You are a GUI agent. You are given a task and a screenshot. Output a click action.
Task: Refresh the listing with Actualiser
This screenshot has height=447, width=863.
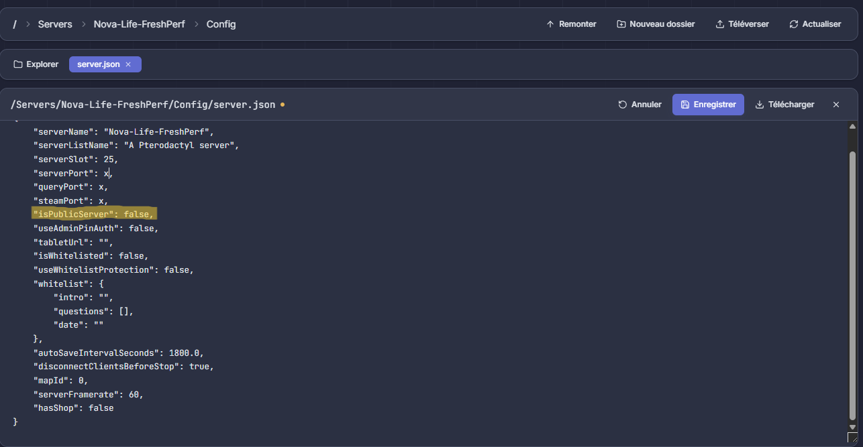coord(815,24)
